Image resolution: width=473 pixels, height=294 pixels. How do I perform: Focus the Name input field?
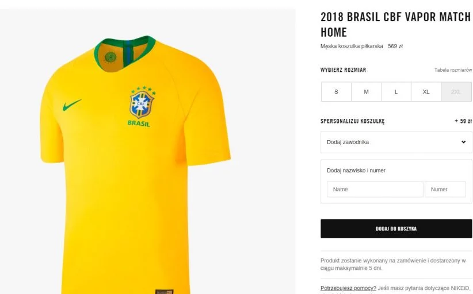(375, 189)
